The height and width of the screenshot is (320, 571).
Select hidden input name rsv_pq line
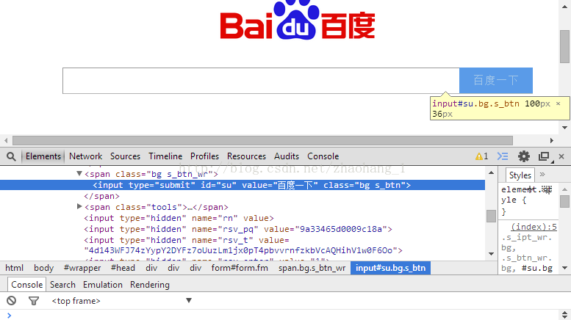[238, 229]
